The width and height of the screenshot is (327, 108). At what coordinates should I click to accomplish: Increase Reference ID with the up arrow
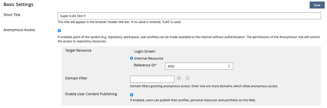(x=229, y=65)
